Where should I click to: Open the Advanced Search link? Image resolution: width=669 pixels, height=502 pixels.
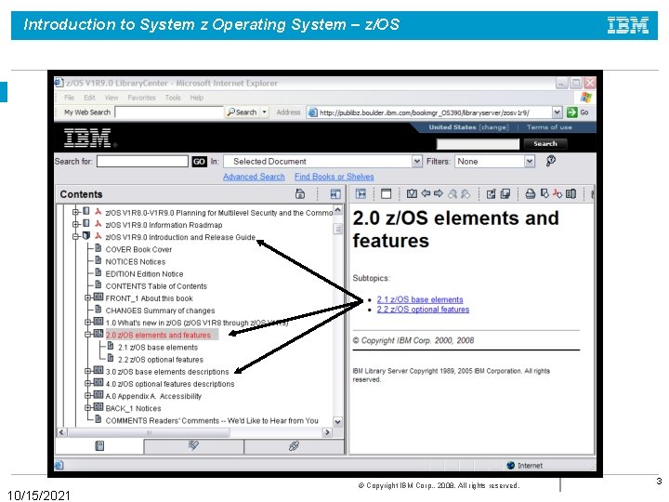coord(254,177)
